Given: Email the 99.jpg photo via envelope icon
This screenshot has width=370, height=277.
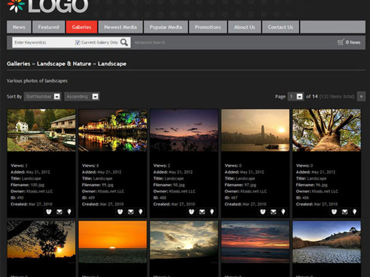Looking at the screenshot, I should coord(131,212).
